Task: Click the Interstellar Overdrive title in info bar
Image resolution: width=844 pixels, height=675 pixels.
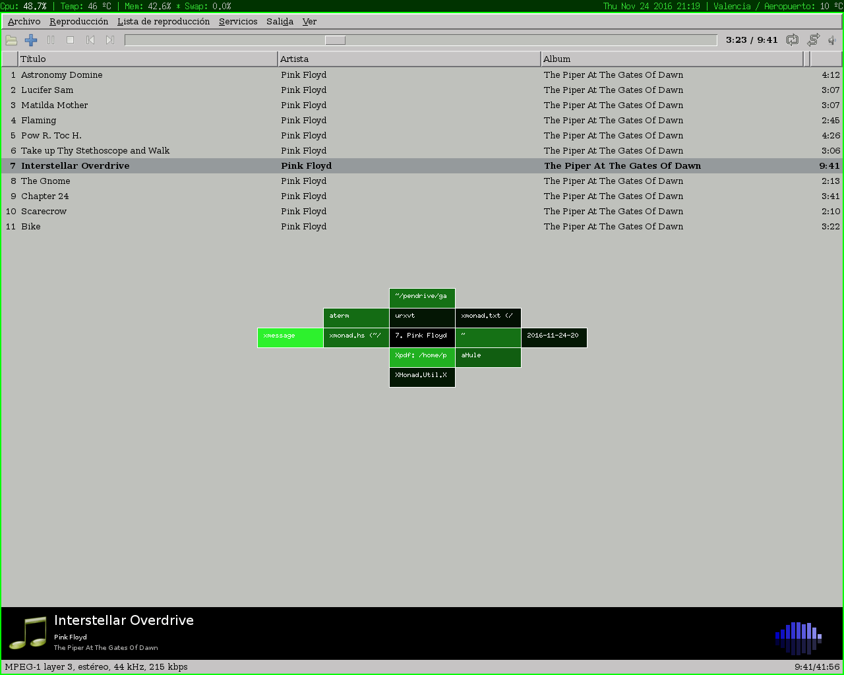Action: point(124,620)
